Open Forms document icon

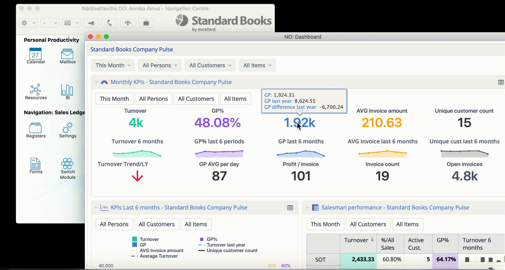point(36,166)
